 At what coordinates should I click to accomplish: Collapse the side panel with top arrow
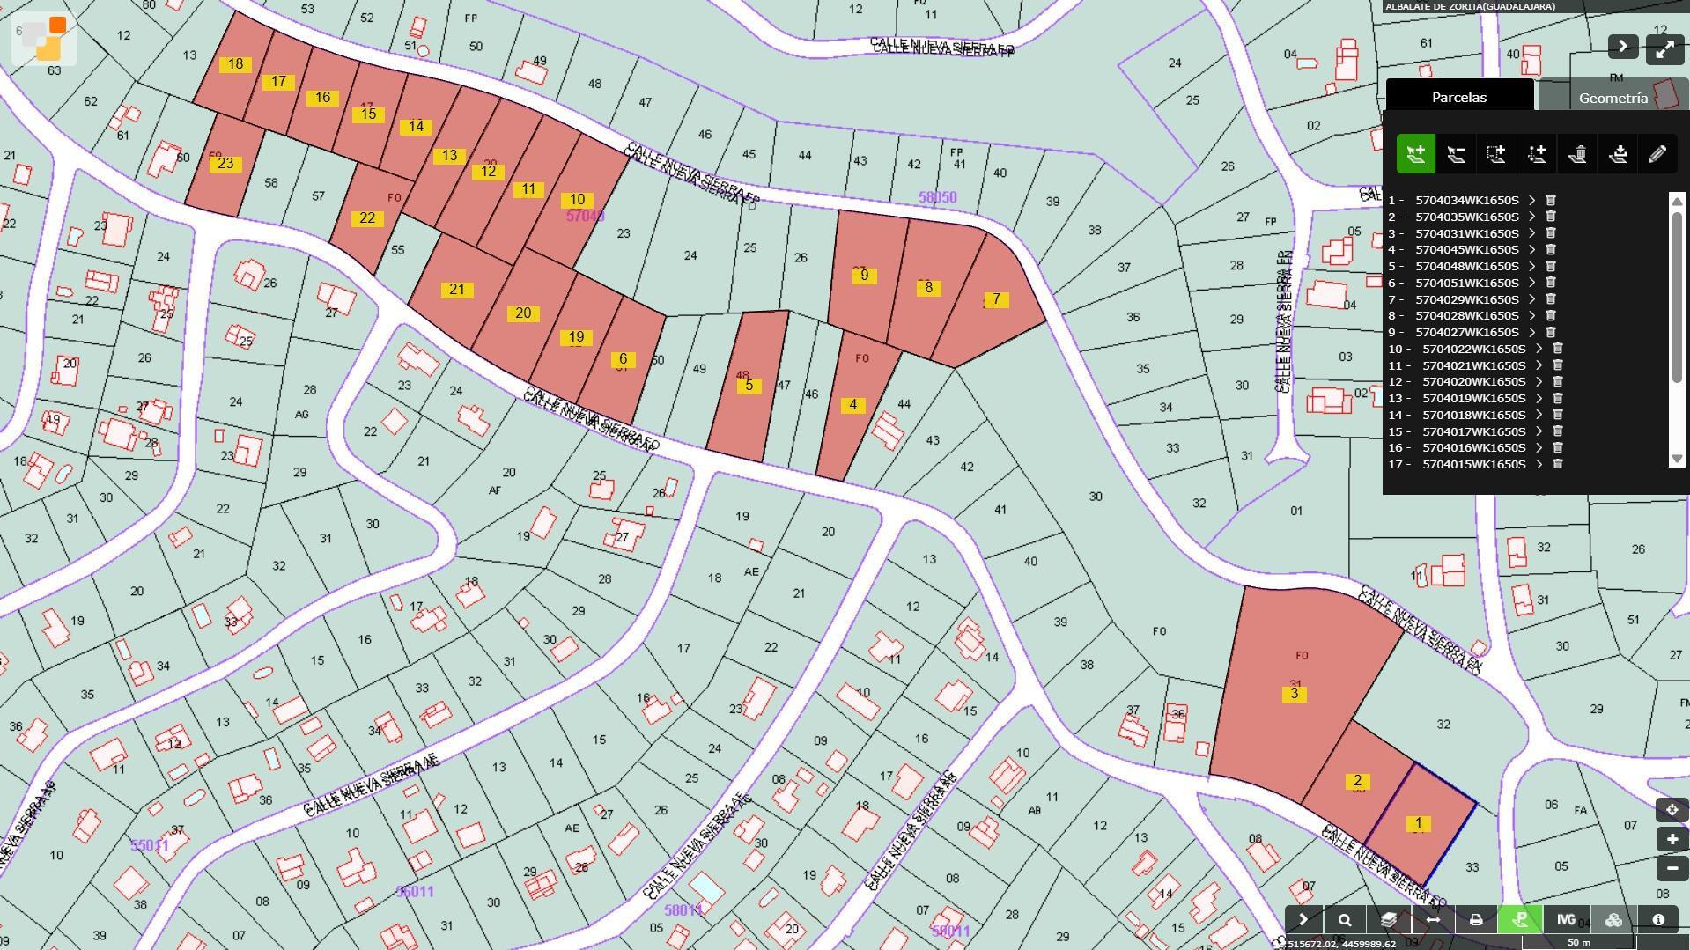[x=1623, y=47]
